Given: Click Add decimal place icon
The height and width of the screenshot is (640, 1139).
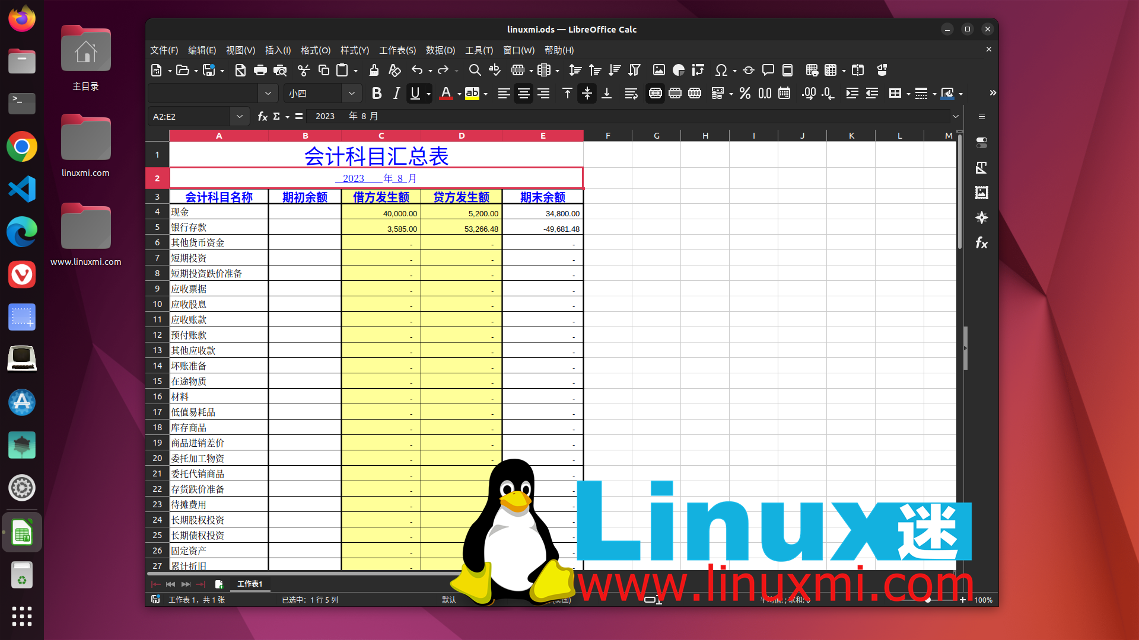Looking at the screenshot, I should click(809, 94).
